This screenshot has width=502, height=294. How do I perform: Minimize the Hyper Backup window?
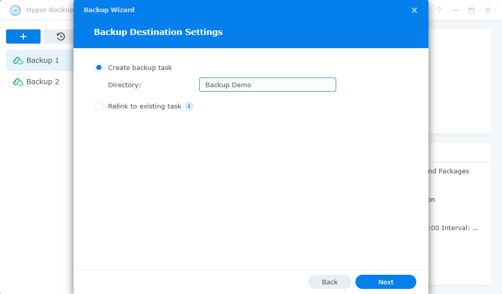pos(455,10)
